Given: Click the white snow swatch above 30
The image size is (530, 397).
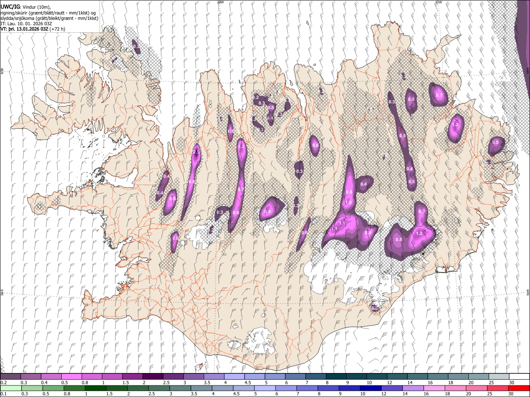Looking at the screenshot, I should 519,376.
